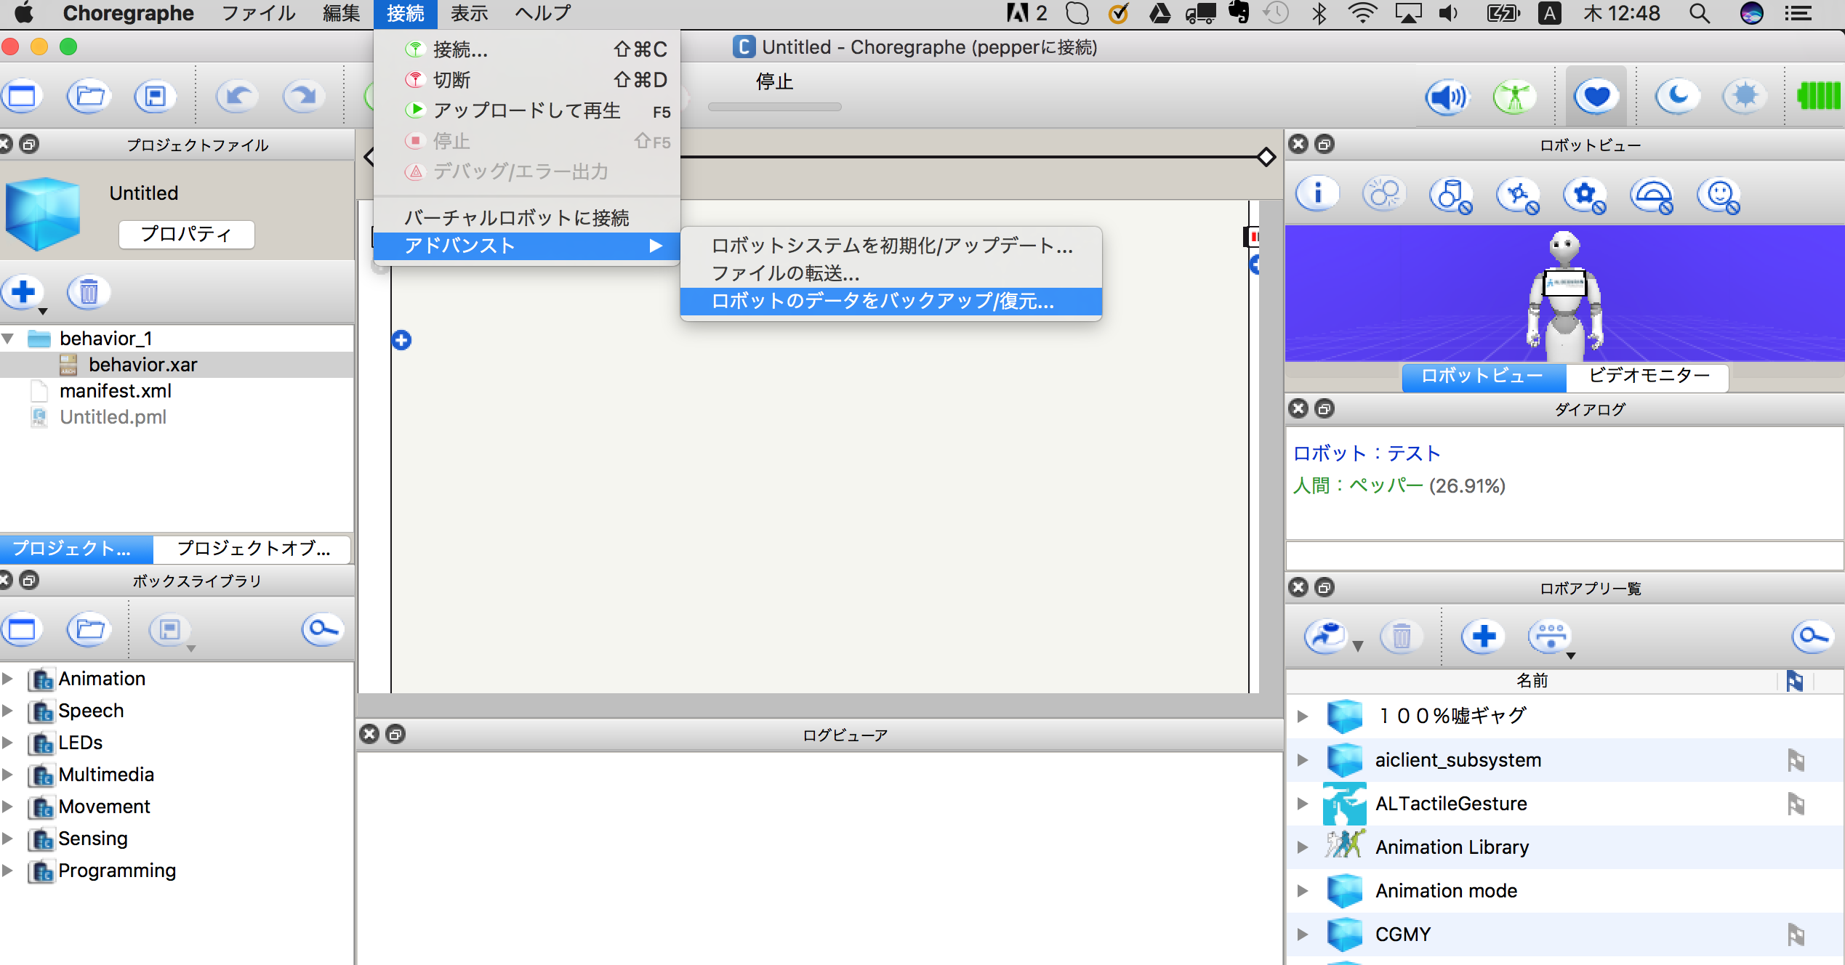Click new box library icon
Screen dimensions: 1845x965
coord(22,629)
